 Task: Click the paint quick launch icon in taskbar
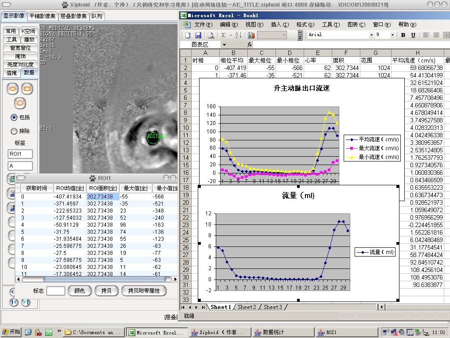pyautogui.click(x=39, y=332)
